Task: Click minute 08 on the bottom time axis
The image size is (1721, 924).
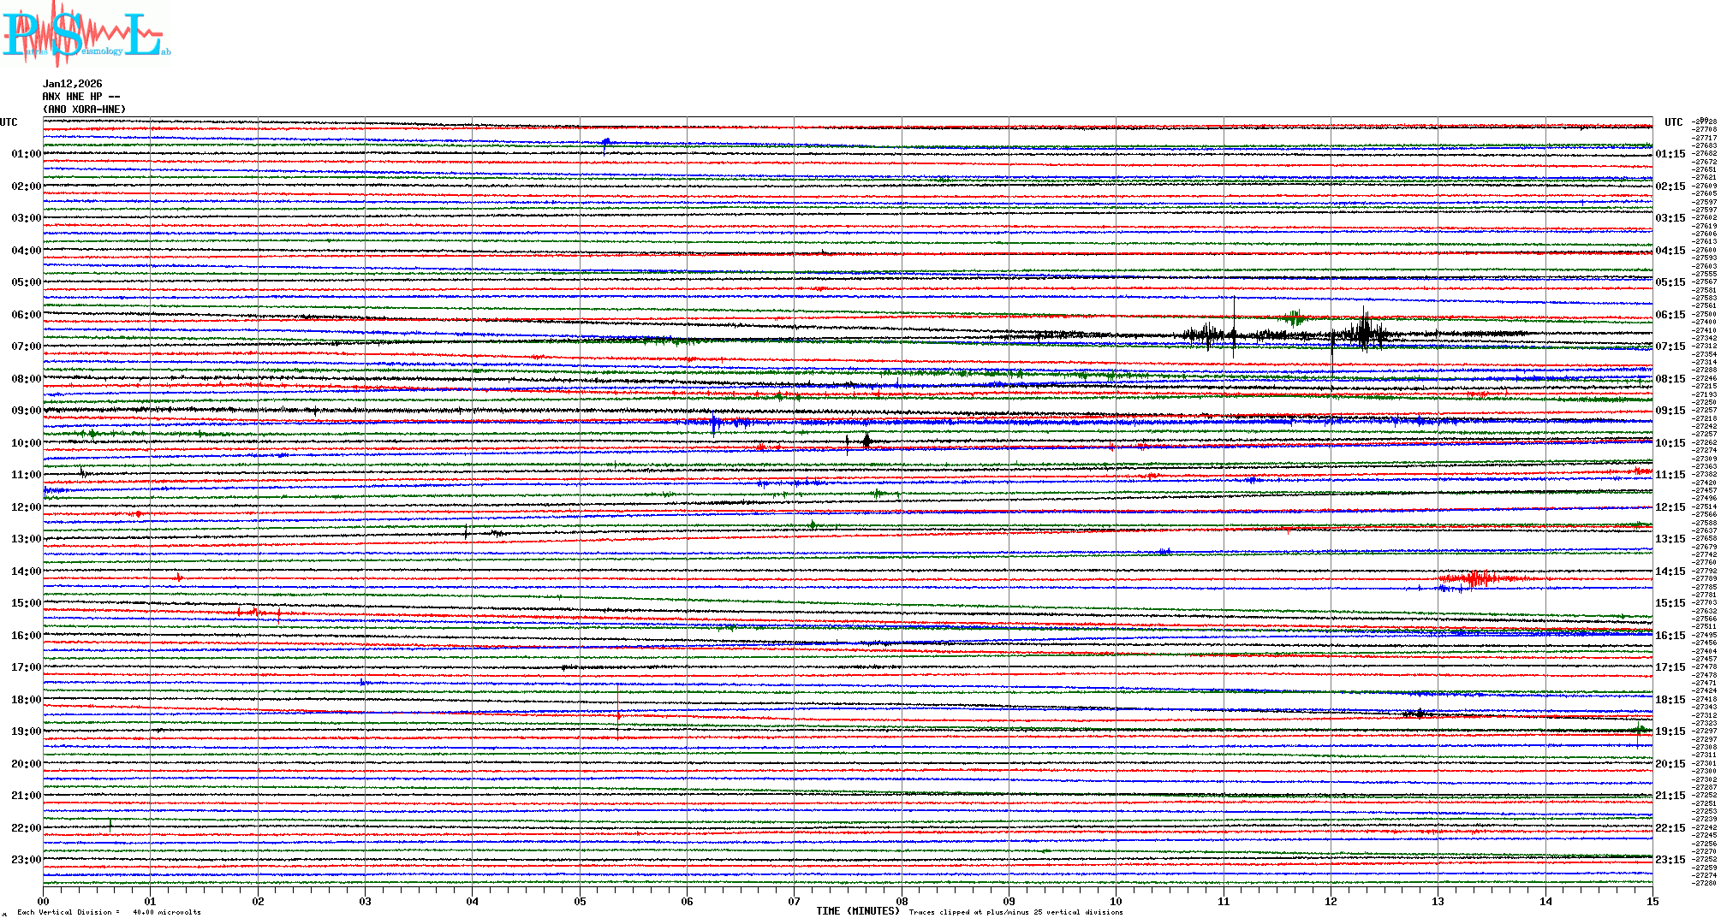Action: (902, 901)
